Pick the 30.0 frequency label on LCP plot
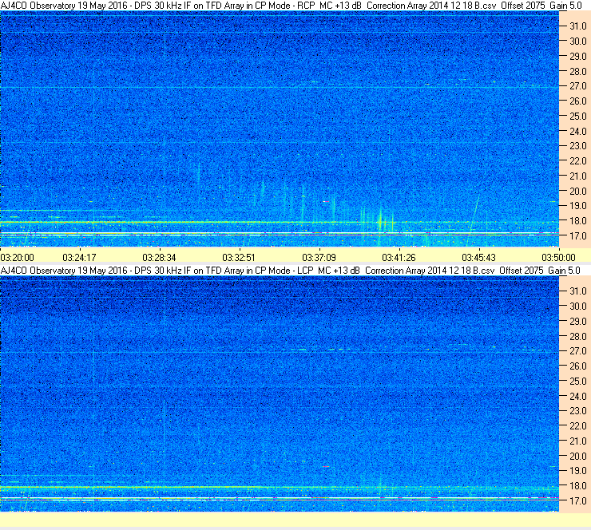 (x=577, y=307)
